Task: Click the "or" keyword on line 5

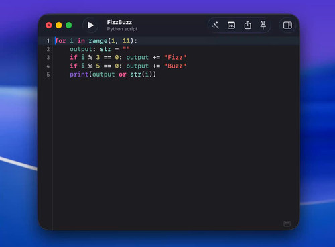Action: 123,75
